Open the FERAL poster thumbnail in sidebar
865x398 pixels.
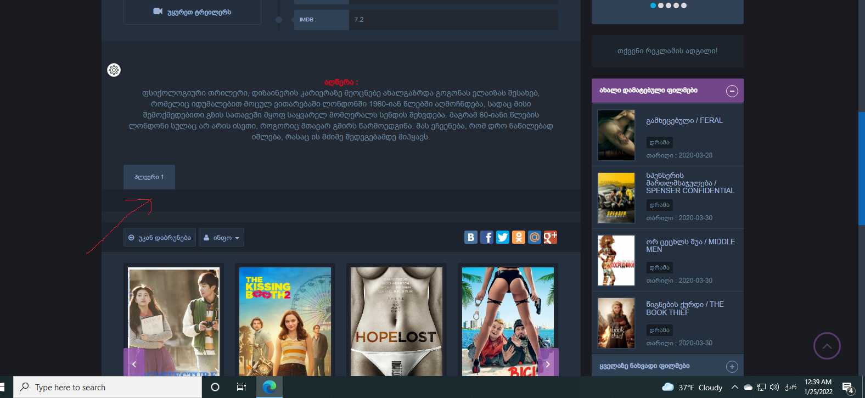[x=616, y=135]
